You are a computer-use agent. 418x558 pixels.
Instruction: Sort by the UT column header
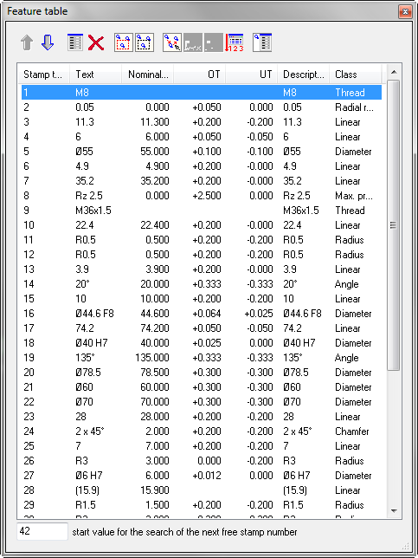(251, 75)
